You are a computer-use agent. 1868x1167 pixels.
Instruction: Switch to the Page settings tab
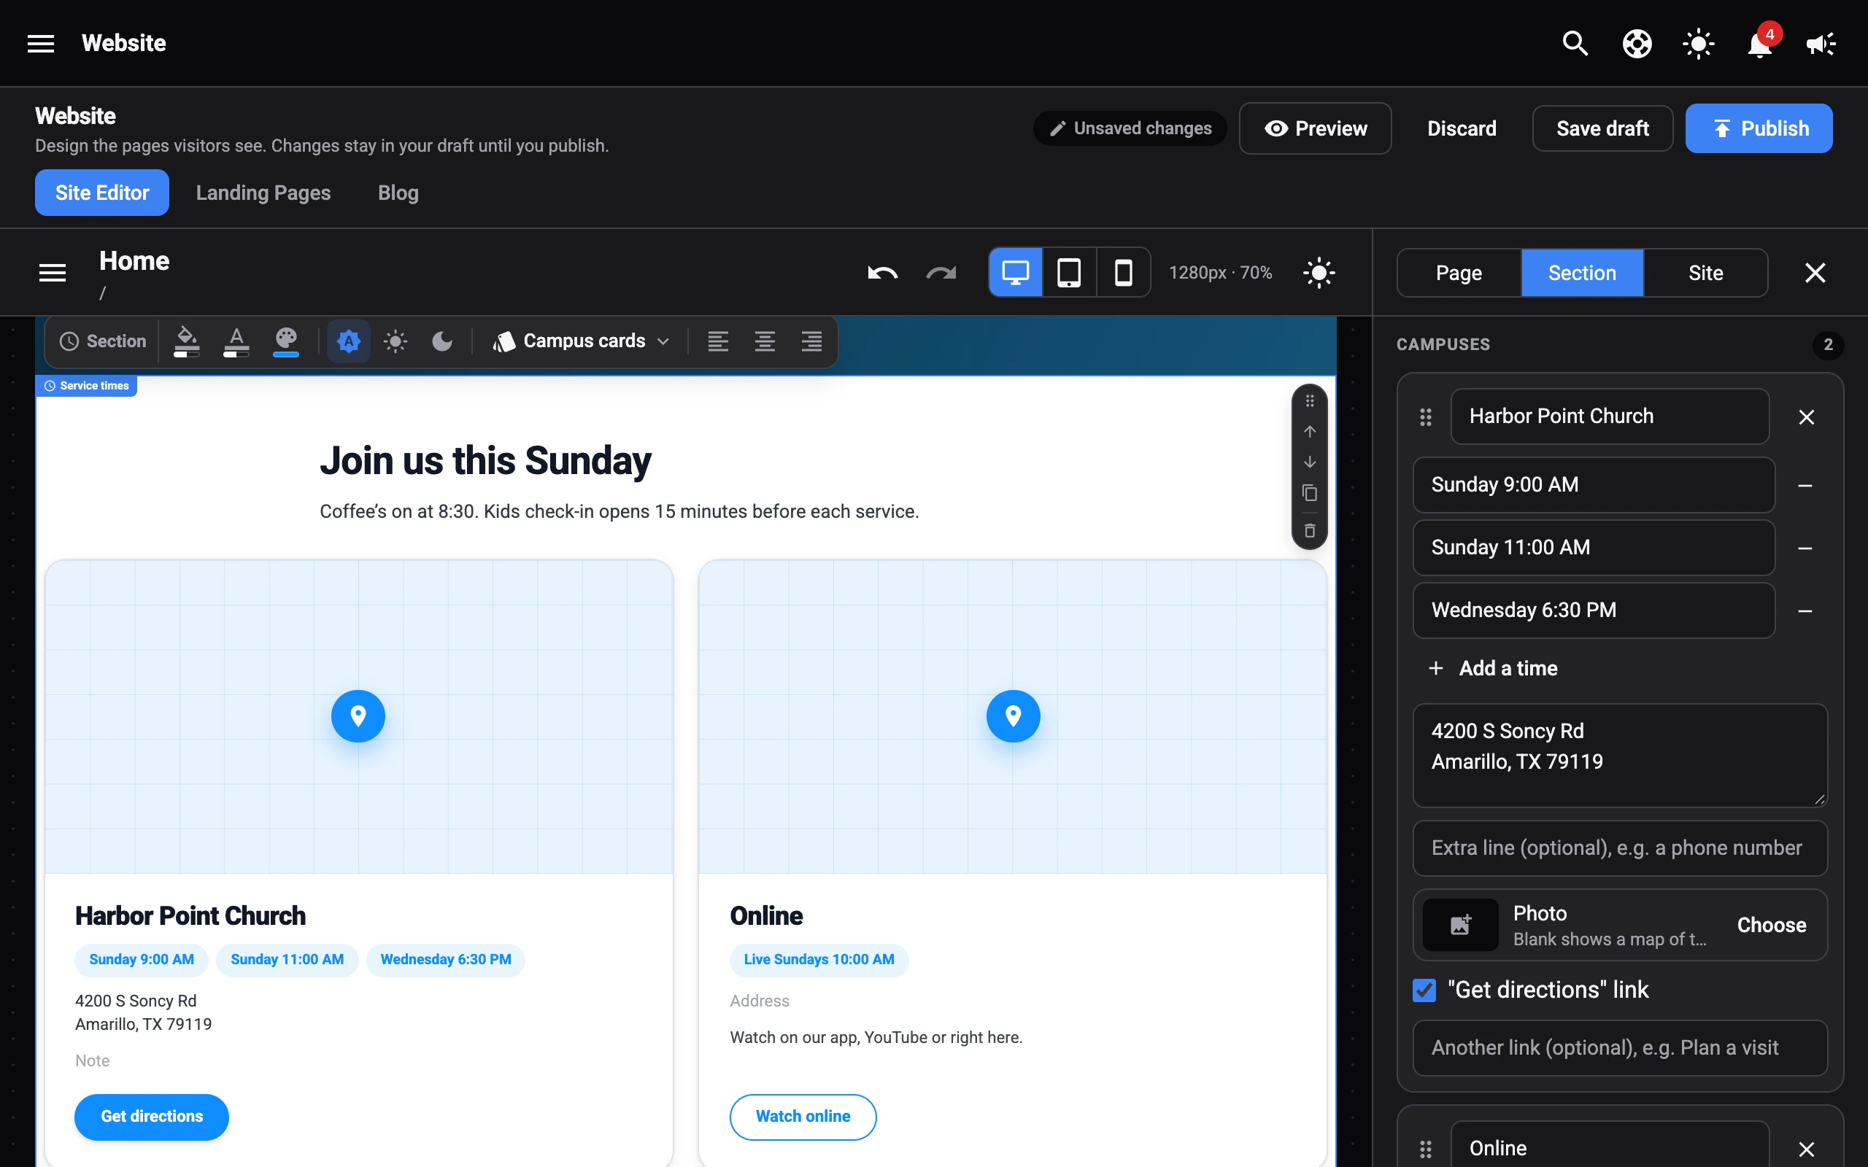[x=1459, y=274]
